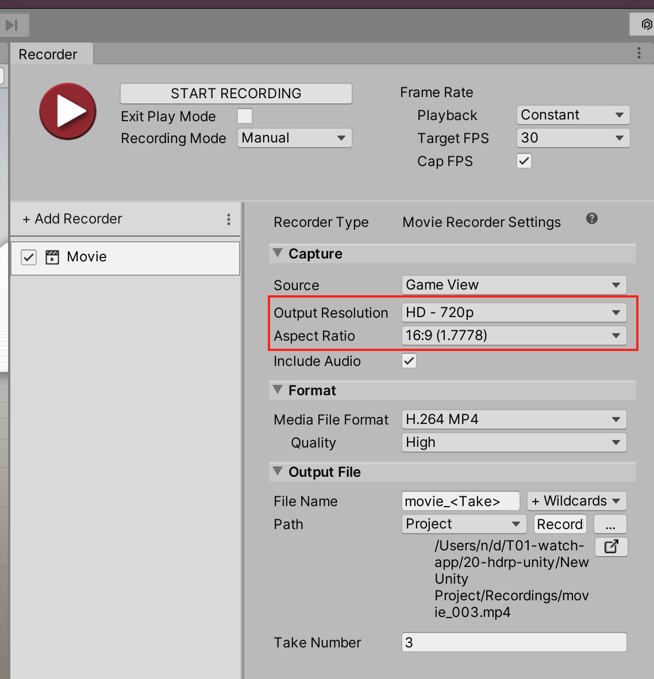
Task: Uncheck the Movie recorder enabled checkbox
Action: 29,257
